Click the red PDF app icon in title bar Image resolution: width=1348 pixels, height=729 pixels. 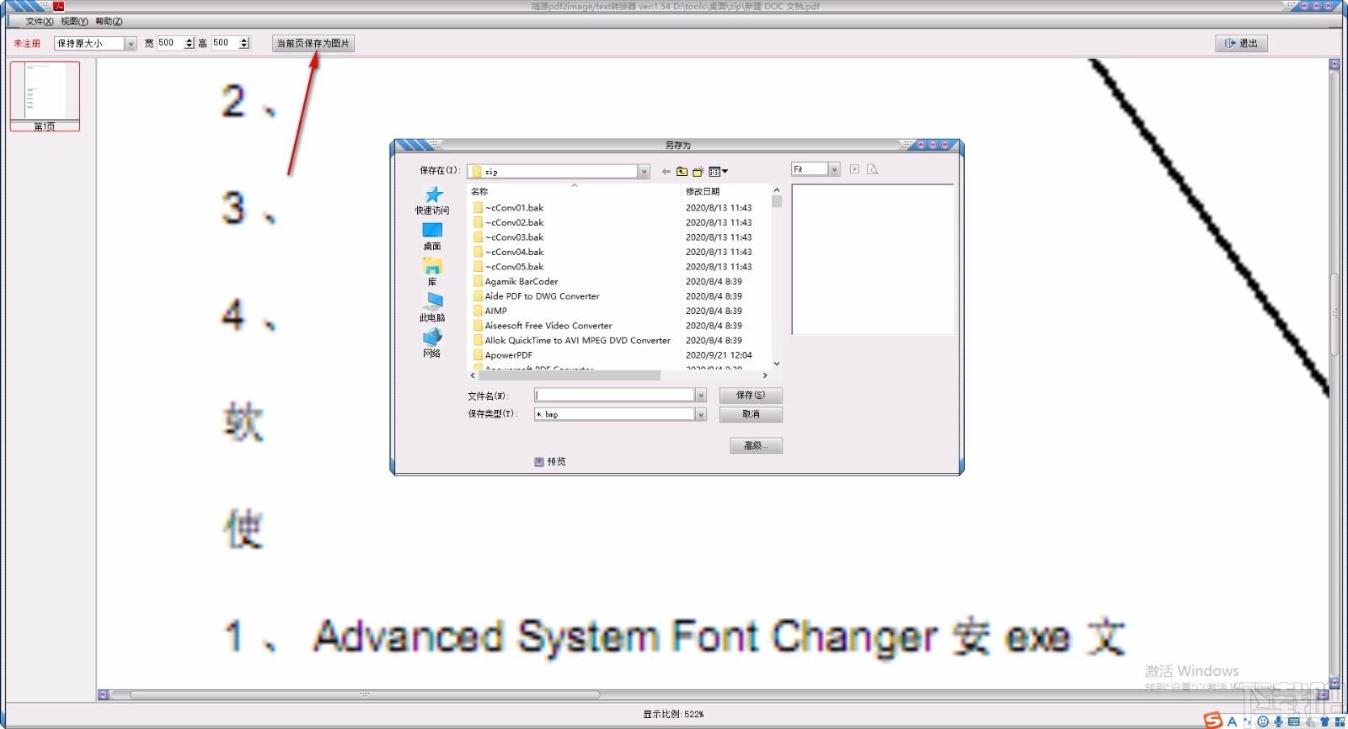coord(59,6)
